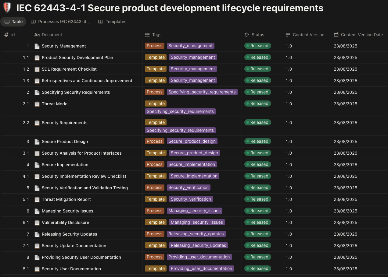The image size is (388, 277).
Task: Click the Product Security Development Plan clipboard icon
Action: click(x=37, y=58)
